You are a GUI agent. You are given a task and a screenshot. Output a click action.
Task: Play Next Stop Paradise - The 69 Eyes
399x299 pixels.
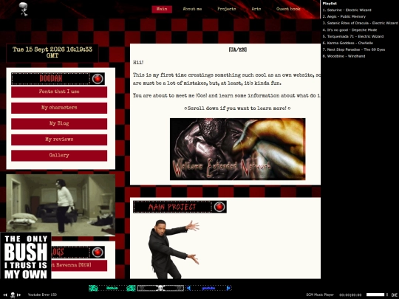pyautogui.click(x=354, y=49)
